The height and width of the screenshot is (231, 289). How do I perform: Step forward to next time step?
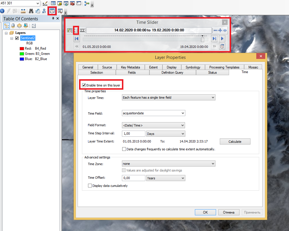(214, 39)
